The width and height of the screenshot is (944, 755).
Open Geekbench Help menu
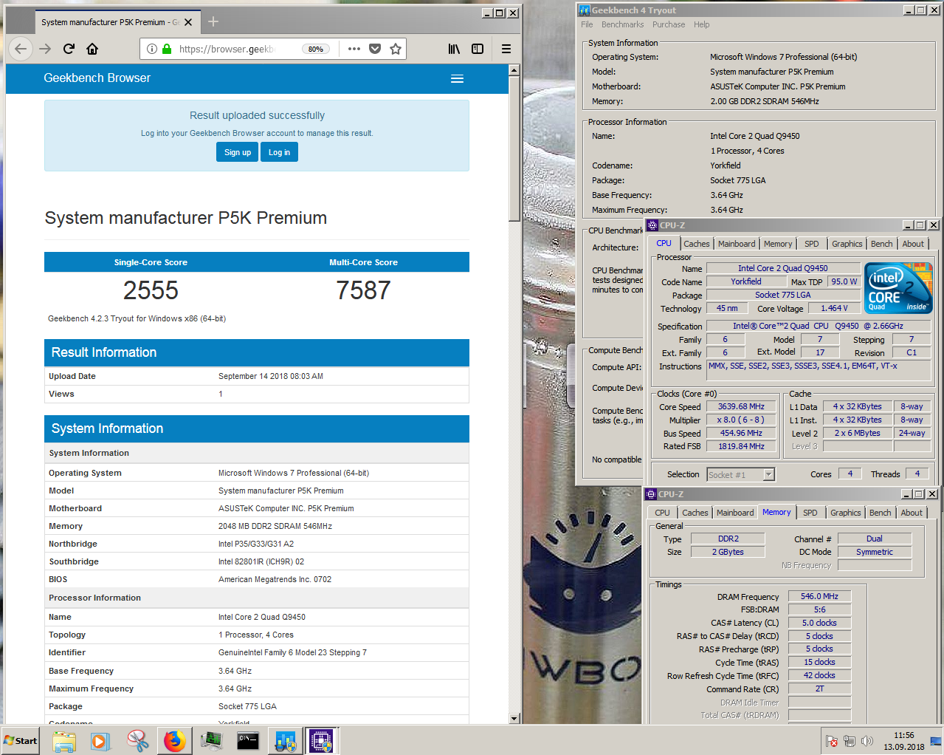pyautogui.click(x=701, y=24)
